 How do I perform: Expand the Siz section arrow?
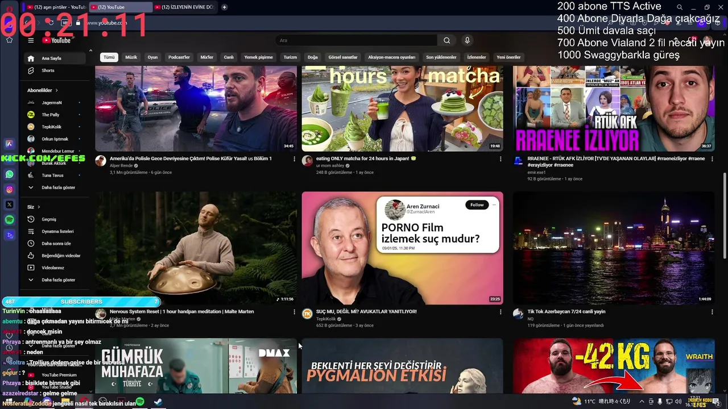(39, 207)
